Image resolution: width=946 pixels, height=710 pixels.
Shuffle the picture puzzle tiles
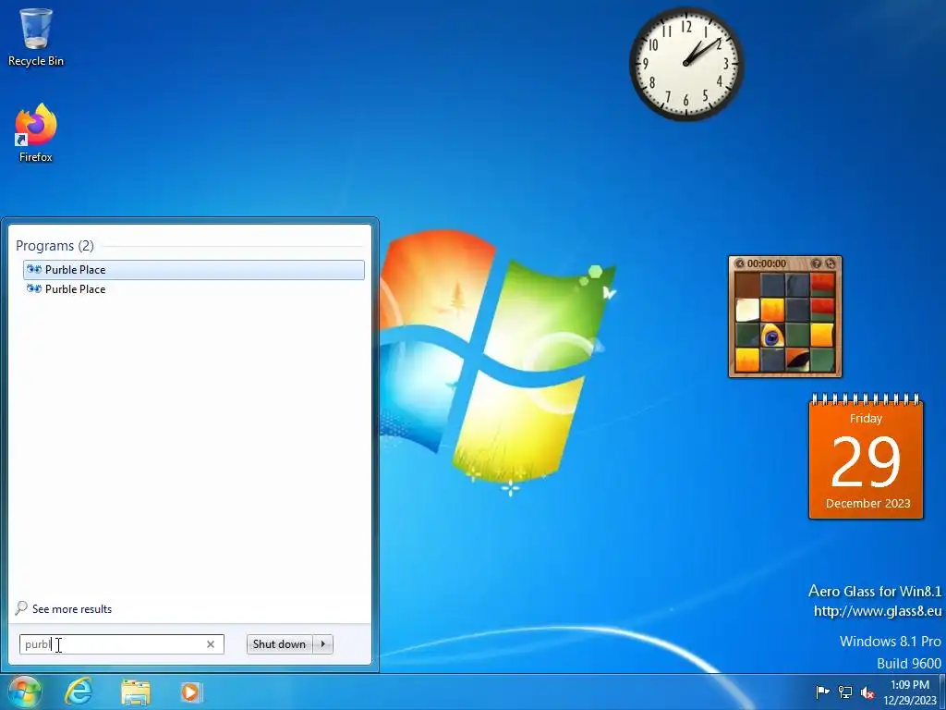(x=831, y=263)
